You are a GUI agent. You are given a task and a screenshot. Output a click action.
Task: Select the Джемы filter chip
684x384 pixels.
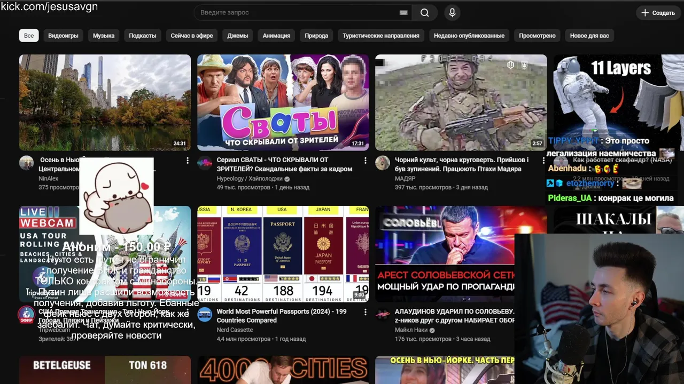[x=238, y=36]
